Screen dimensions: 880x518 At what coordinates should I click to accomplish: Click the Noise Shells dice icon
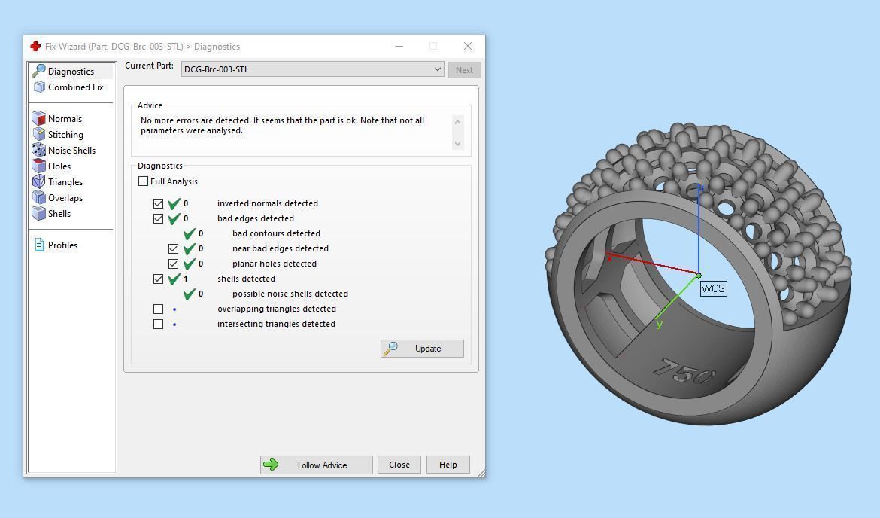point(38,149)
